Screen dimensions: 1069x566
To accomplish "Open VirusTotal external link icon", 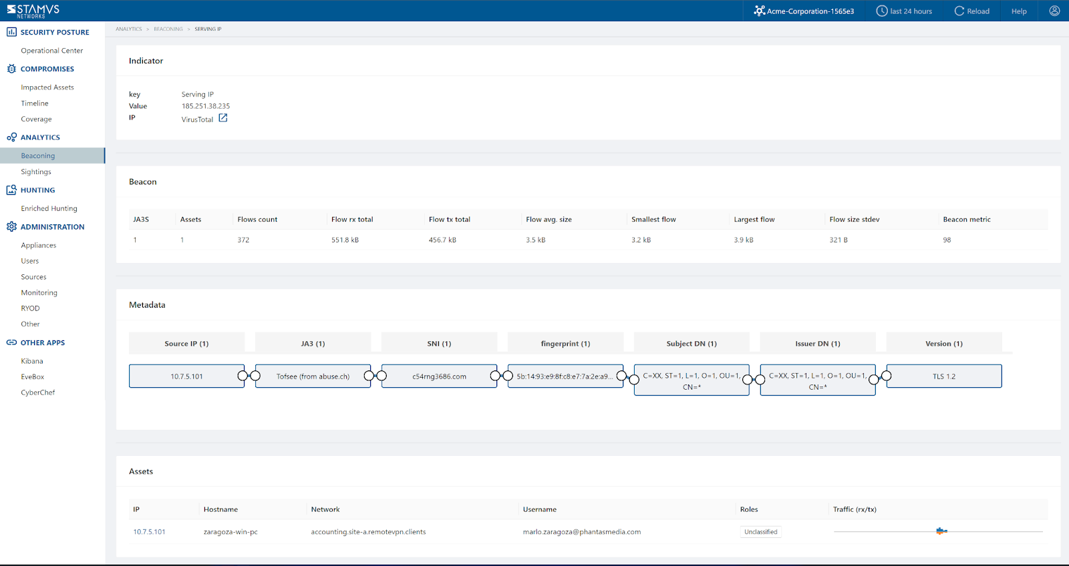I will click(x=223, y=118).
